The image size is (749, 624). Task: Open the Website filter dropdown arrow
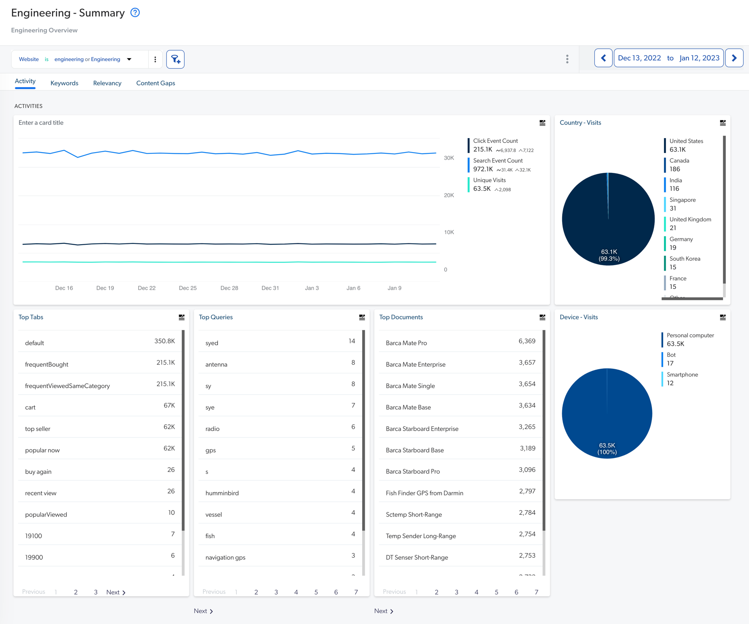coord(129,59)
